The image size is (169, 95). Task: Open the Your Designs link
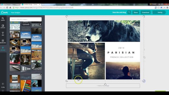(16, 12)
